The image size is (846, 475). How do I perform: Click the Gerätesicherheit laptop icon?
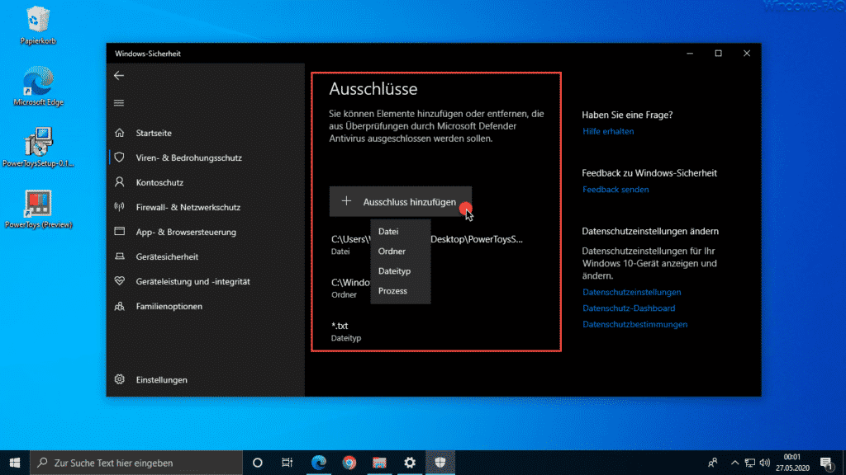point(119,256)
